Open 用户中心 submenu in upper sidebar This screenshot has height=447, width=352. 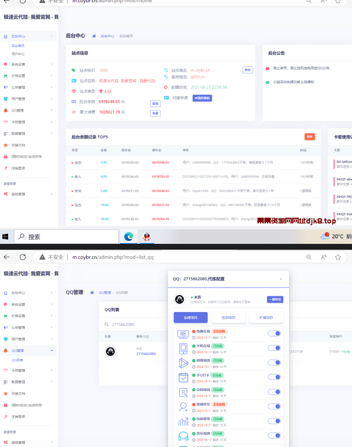tap(18, 54)
